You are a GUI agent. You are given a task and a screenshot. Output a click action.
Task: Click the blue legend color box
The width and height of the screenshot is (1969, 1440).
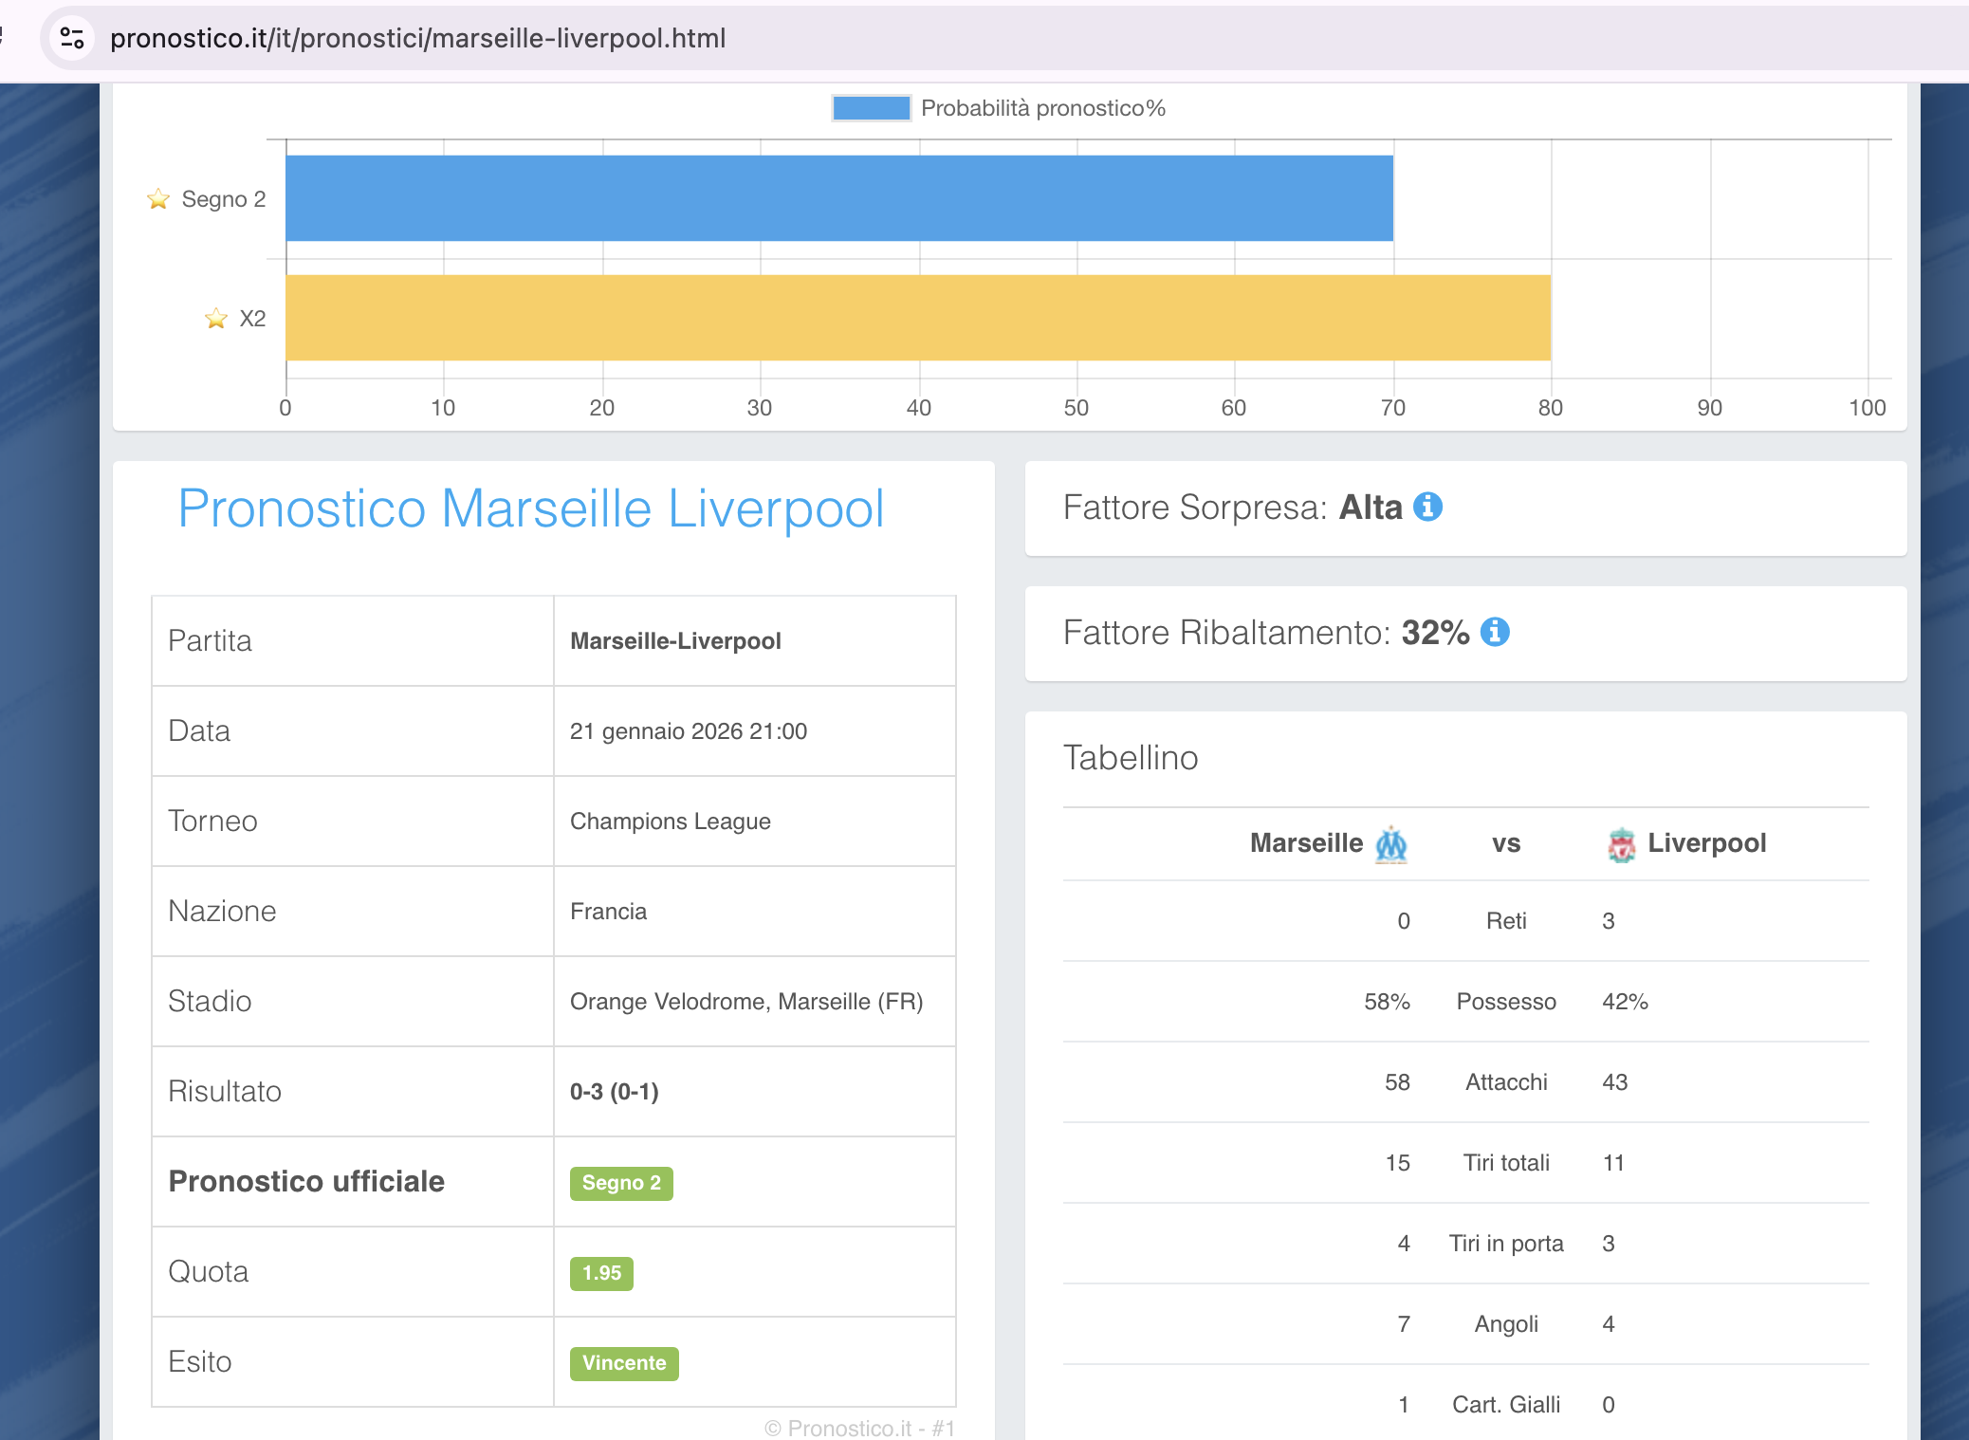(x=871, y=108)
